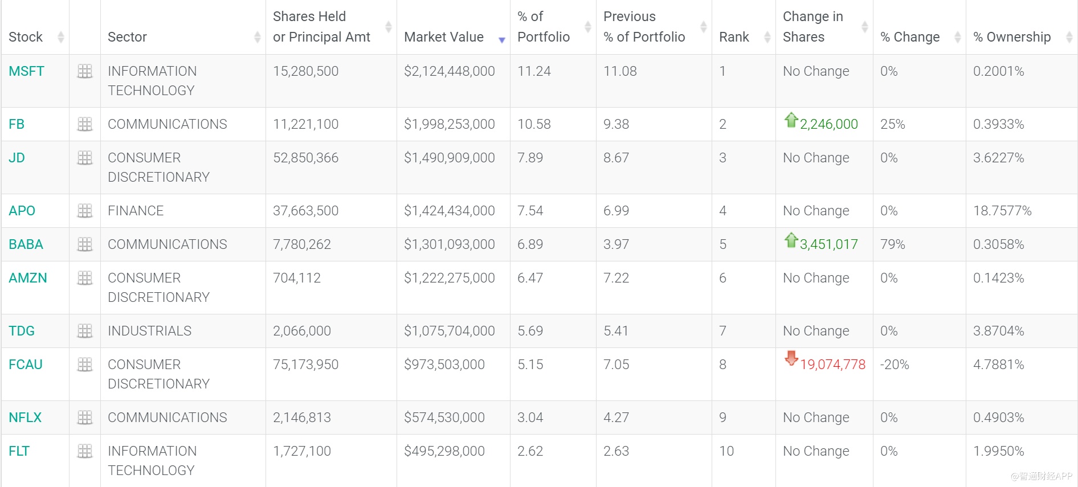
Task: Open the grid icon in the JD row
Action: 85,158
